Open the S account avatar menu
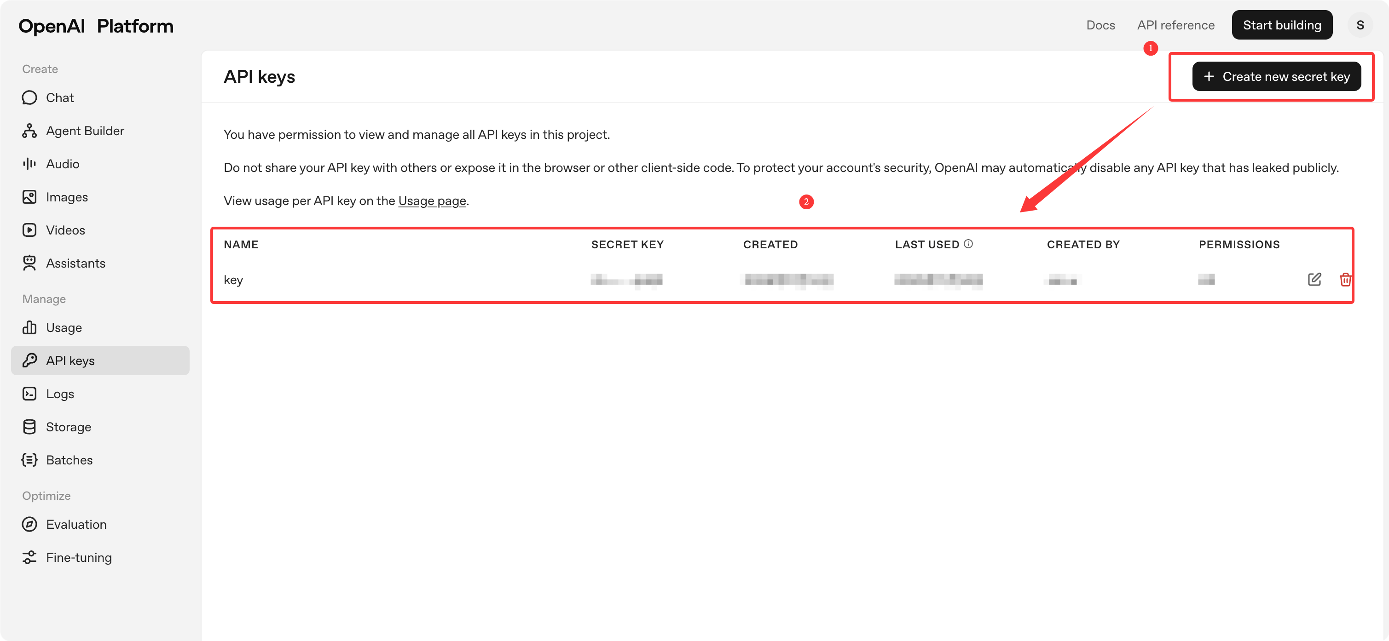The image size is (1389, 641). pyautogui.click(x=1360, y=25)
